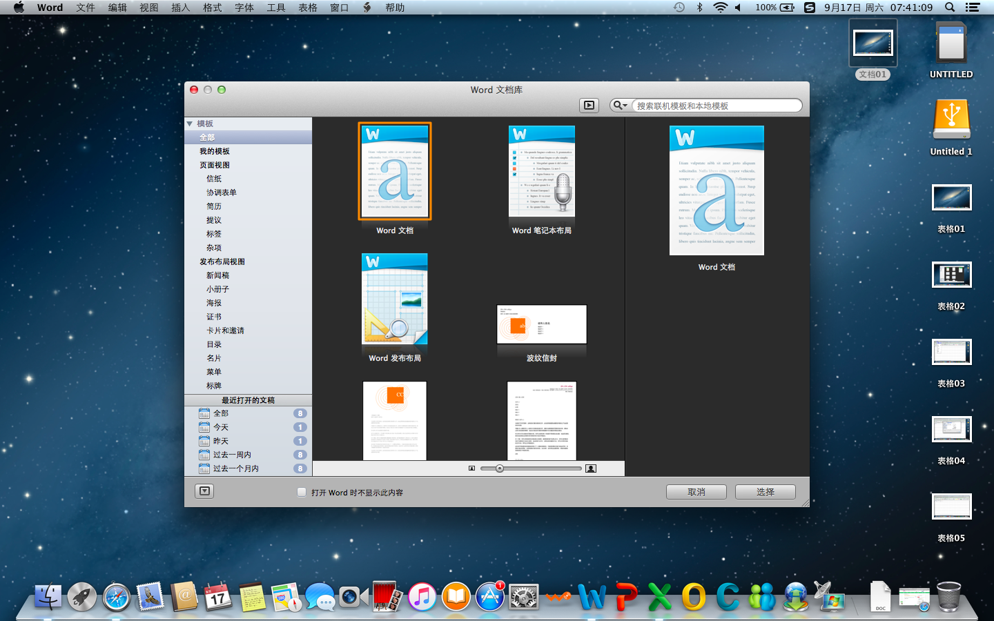Open Launchpad from the dock
The width and height of the screenshot is (994, 621).
82,597
